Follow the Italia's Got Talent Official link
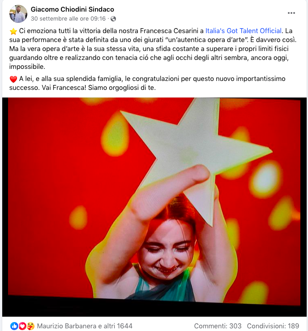 point(244,31)
